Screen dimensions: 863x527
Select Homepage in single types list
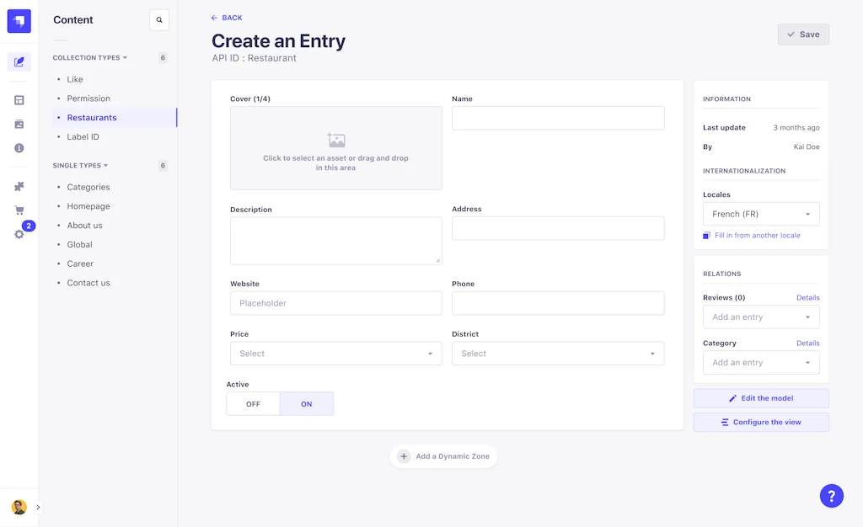(x=88, y=206)
